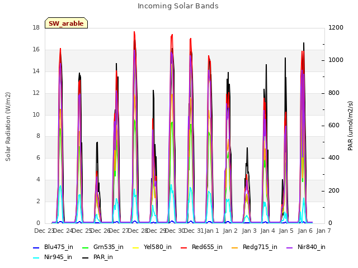Toggle the Red655_in legend entry

click(201, 247)
